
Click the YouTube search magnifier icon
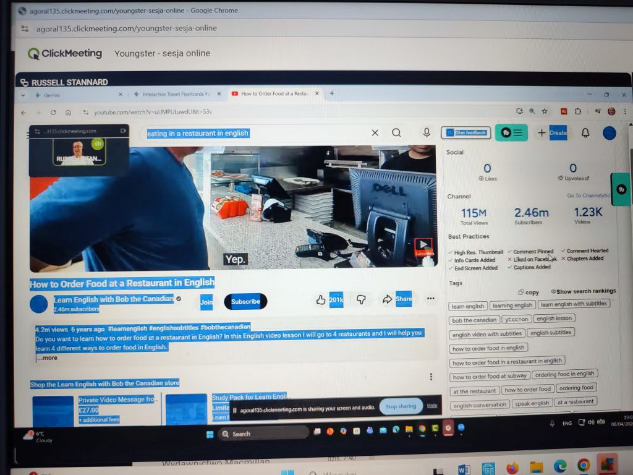pyautogui.click(x=396, y=132)
